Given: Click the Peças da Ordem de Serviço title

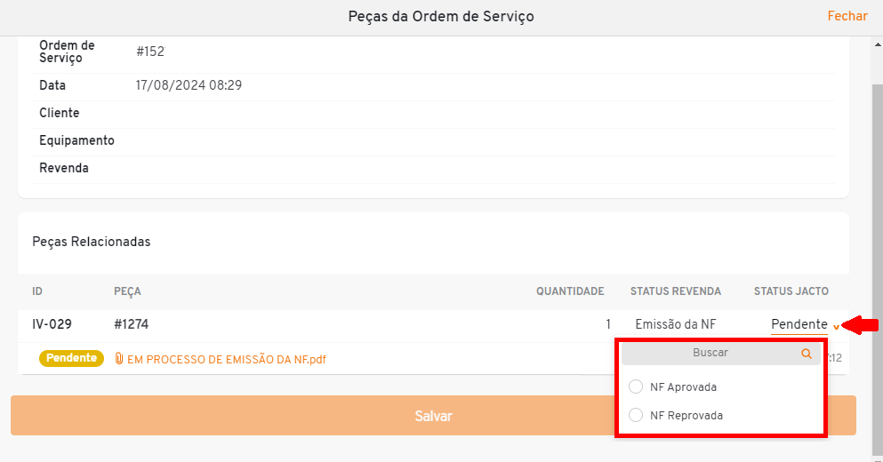Looking at the screenshot, I should (x=441, y=16).
